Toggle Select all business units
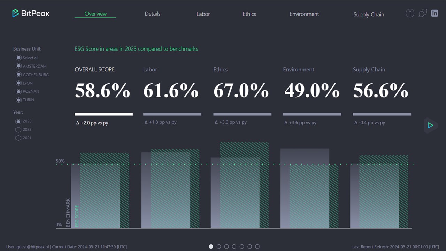 [x=27, y=58]
